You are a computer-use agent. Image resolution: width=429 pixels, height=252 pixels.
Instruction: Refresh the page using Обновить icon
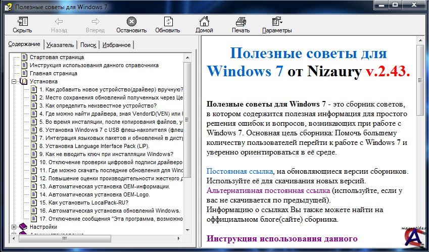167,21
